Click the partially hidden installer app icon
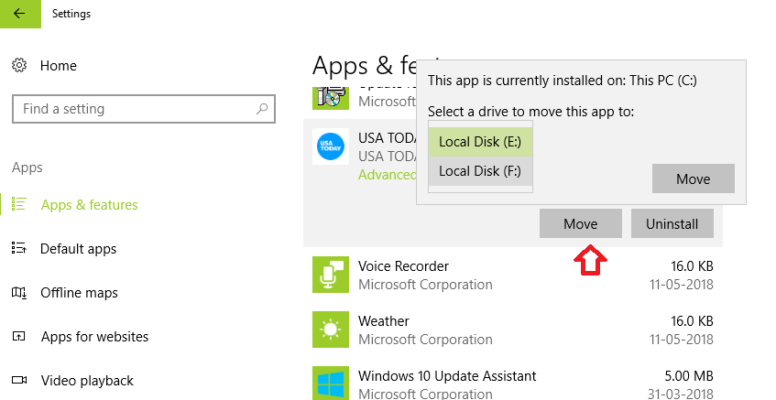The width and height of the screenshot is (776, 400). coord(331,97)
